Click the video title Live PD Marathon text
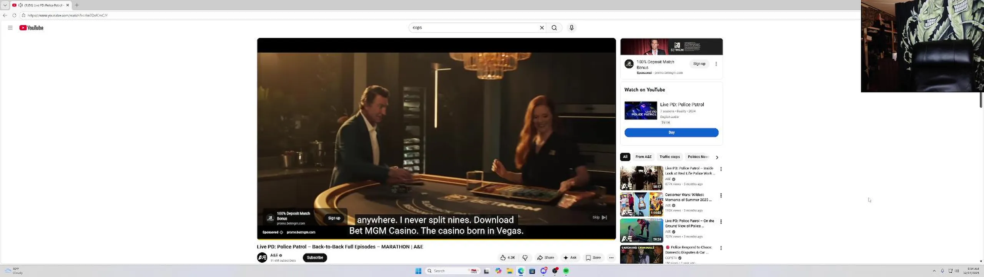This screenshot has height=277, width=984. point(340,247)
